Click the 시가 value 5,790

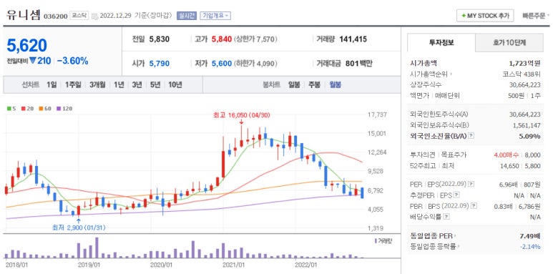[x=160, y=64]
